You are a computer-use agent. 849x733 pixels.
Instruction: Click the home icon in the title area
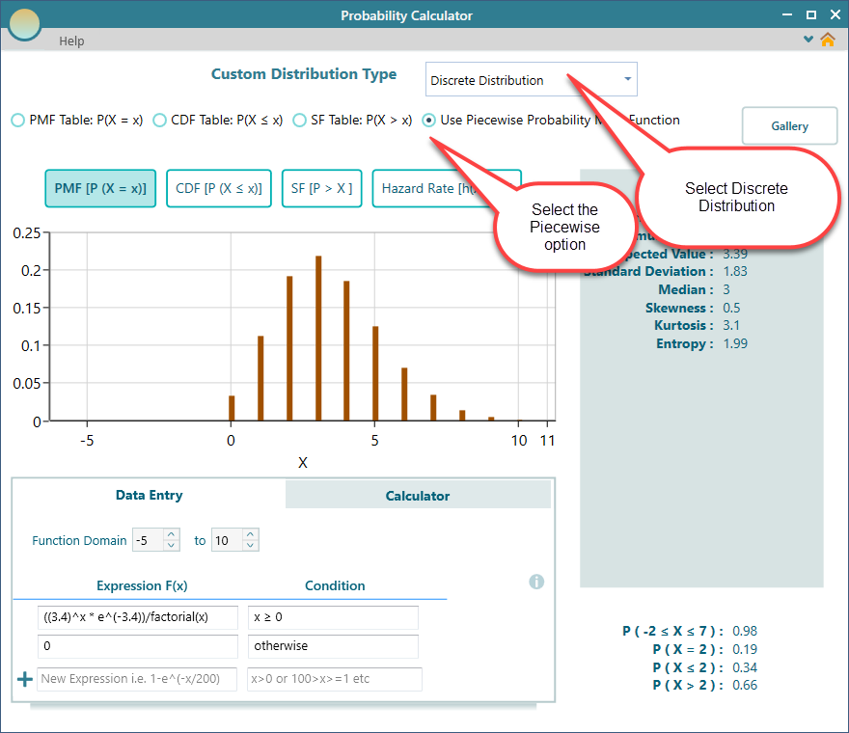click(x=828, y=41)
